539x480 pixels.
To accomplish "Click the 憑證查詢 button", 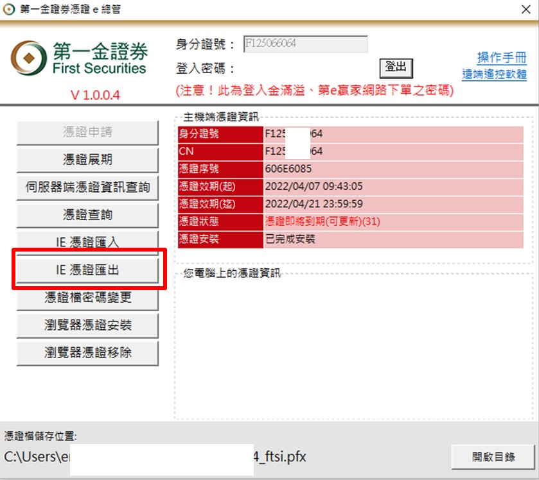I will pos(87,215).
